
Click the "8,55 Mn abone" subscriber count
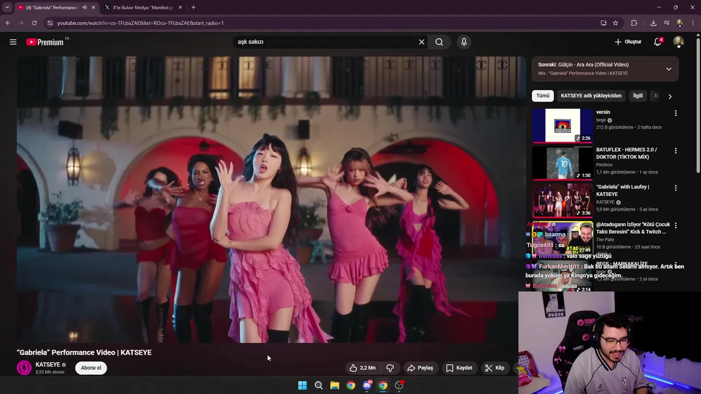(x=50, y=372)
